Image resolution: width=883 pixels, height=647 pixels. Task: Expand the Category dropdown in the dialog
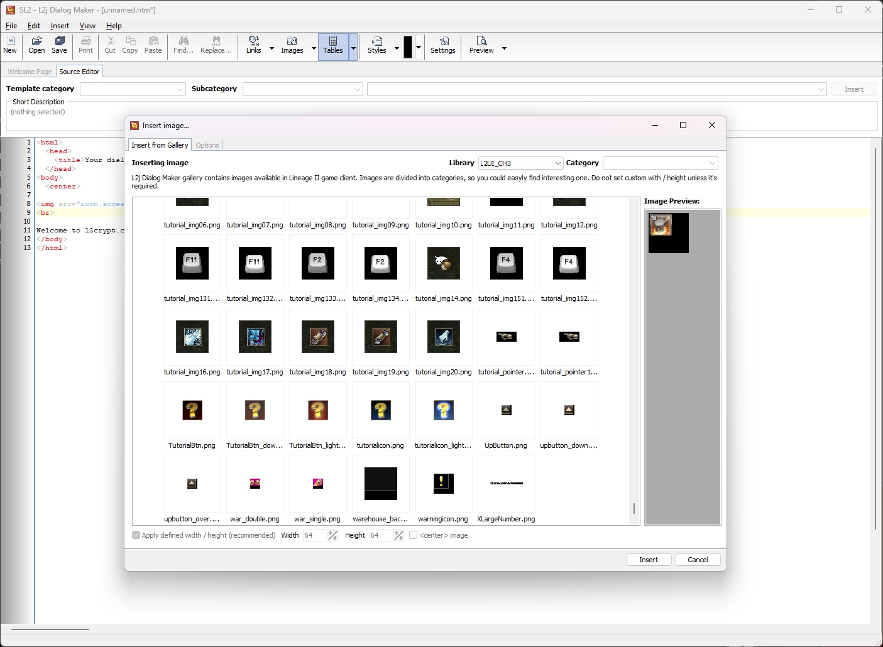point(712,163)
